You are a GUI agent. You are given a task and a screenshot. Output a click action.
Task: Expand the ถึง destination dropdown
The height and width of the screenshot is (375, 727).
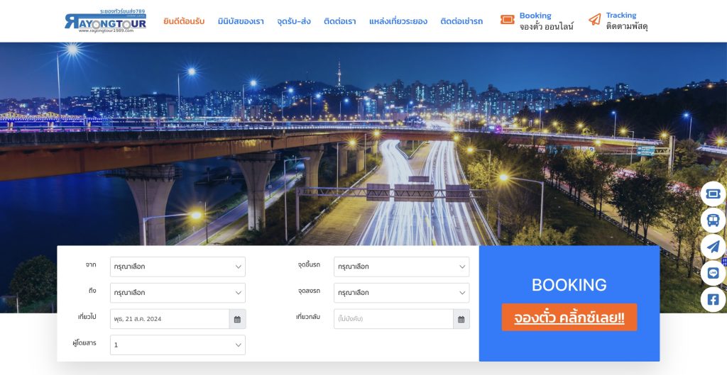click(177, 293)
